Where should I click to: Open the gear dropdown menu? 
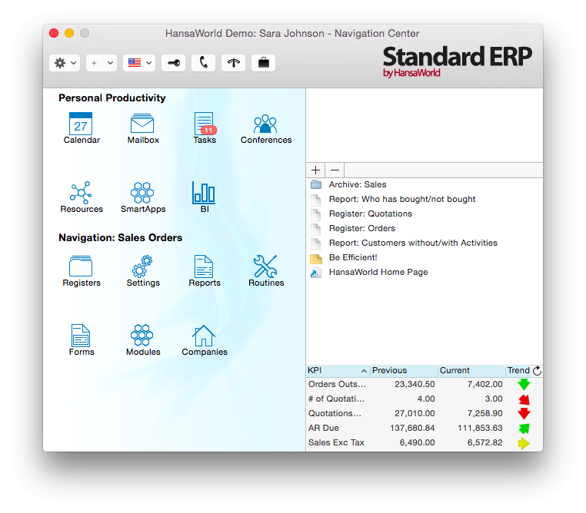[x=65, y=63]
